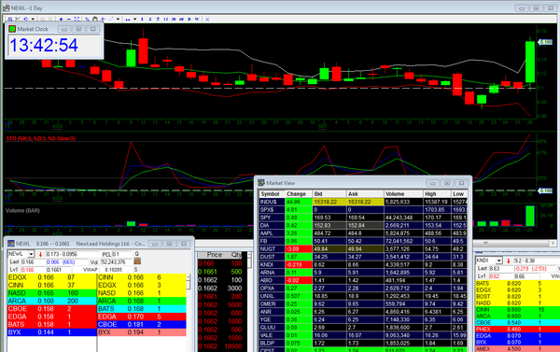This screenshot has width=560, height=352.
Task: Select the round hand tool in the toolbar
Action: [x=95, y=19]
